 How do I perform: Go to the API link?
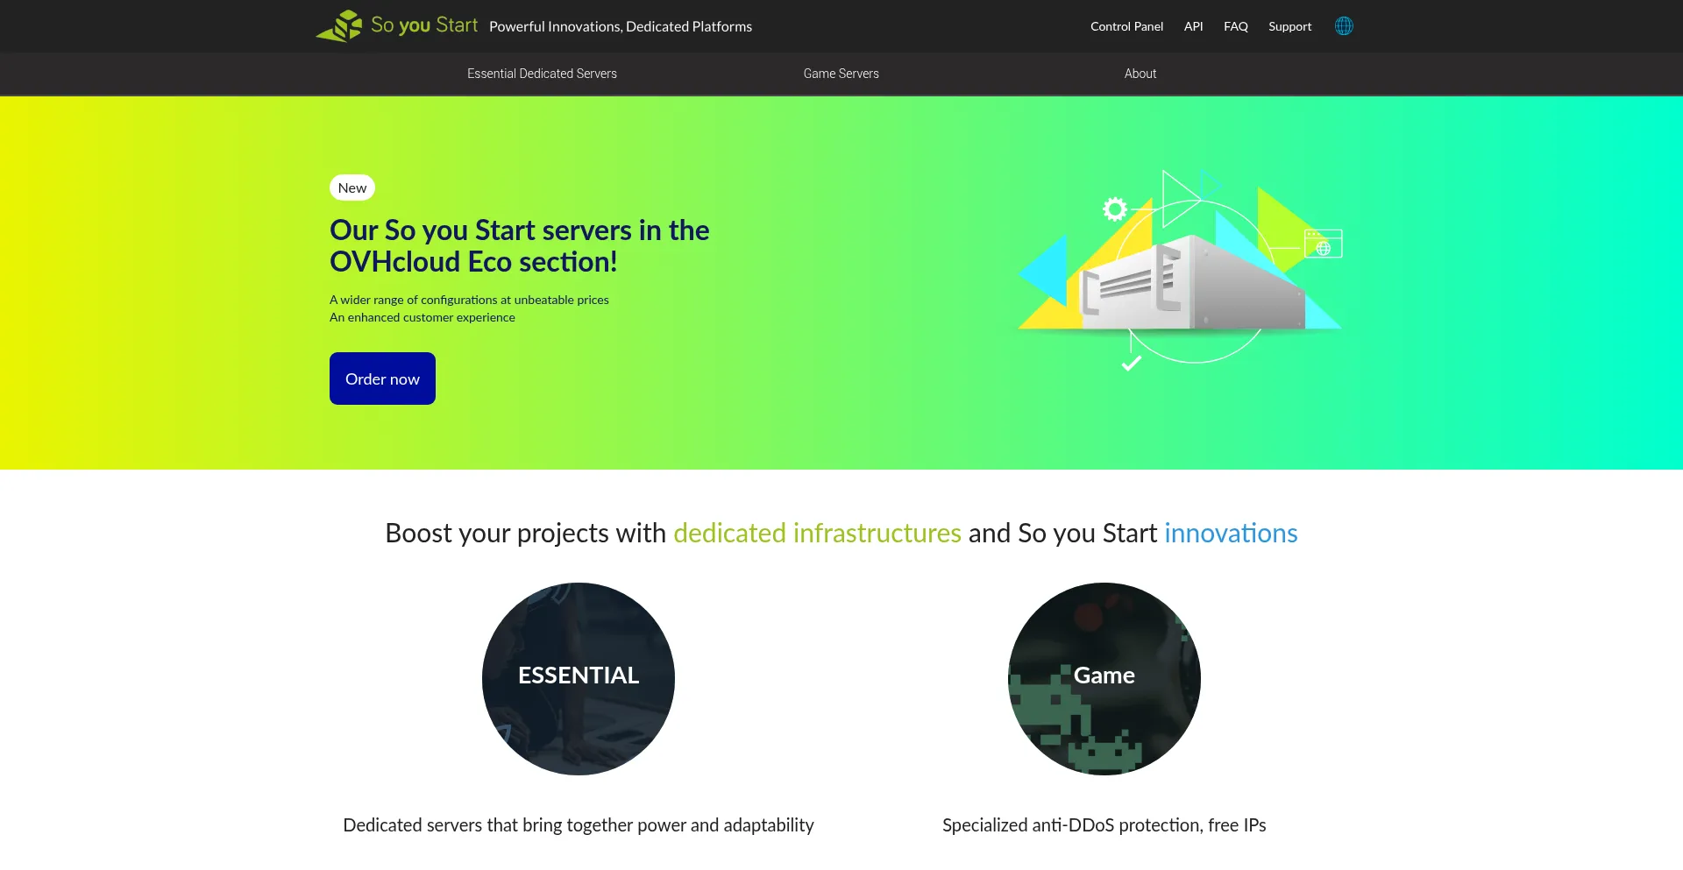[x=1193, y=26]
